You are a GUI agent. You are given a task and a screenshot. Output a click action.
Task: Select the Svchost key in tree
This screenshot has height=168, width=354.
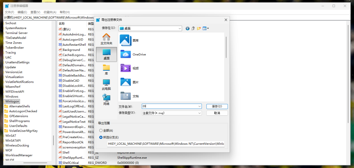[11, 23]
